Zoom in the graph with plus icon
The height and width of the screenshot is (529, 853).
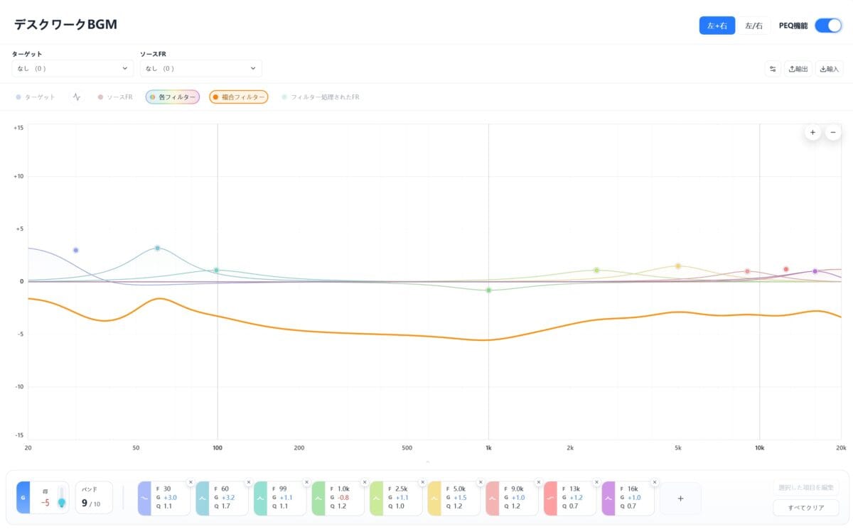click(812, 132)
